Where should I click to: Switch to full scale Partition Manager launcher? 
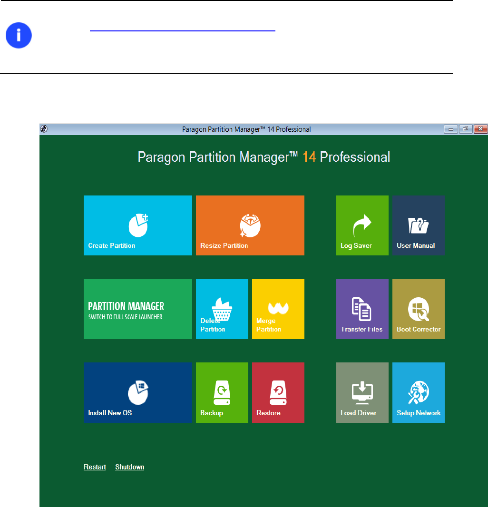138,309
